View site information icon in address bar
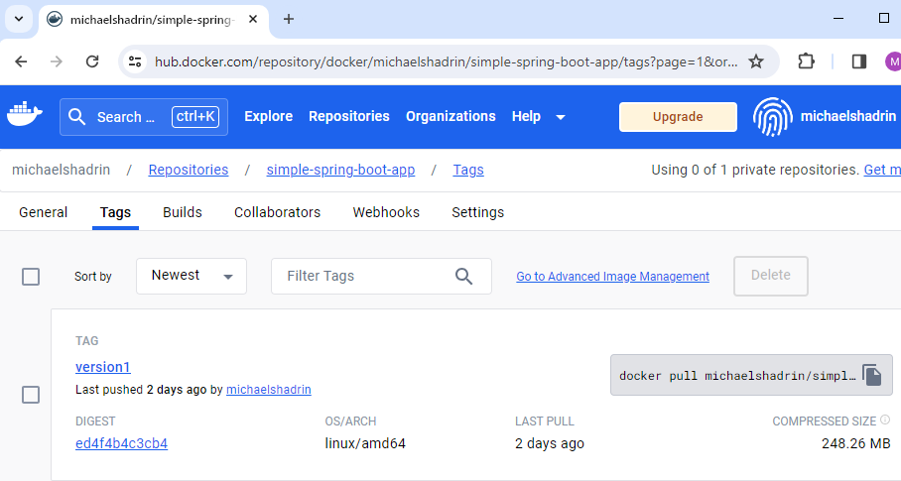901x481 pixels. coord(135,61)
